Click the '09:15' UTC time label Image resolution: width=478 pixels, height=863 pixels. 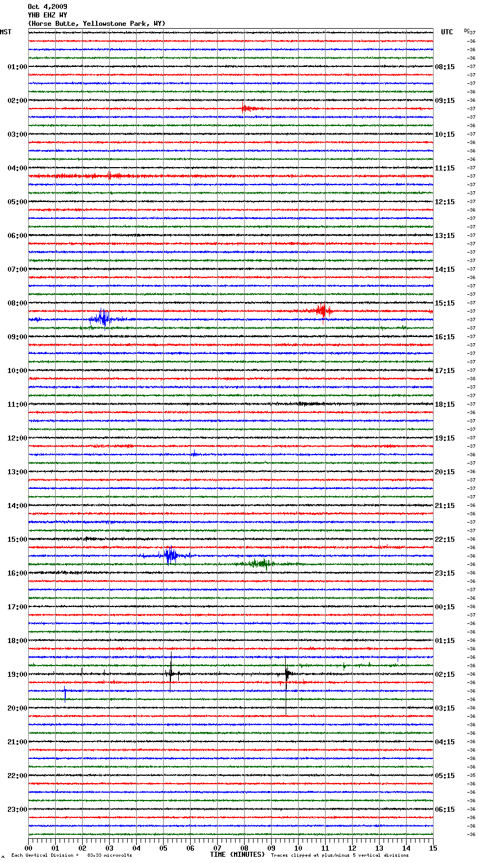click(x=445, y=101)
